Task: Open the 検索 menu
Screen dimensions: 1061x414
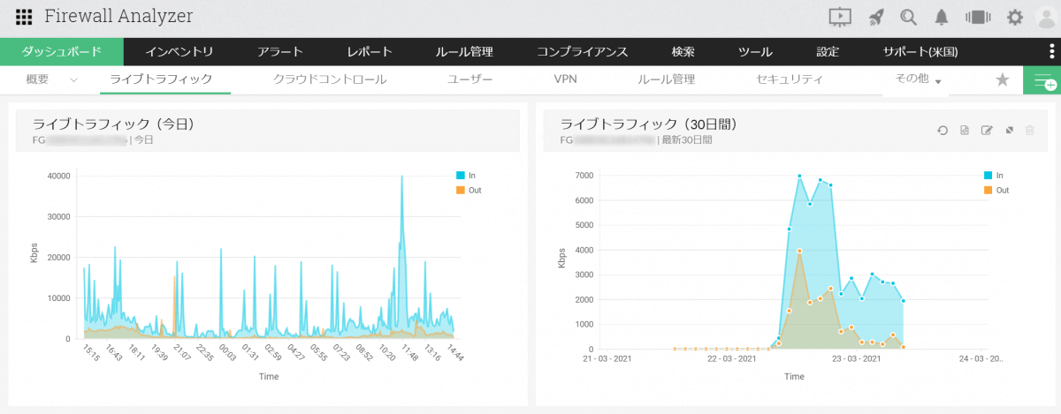Action: click(x=683, y=51)
